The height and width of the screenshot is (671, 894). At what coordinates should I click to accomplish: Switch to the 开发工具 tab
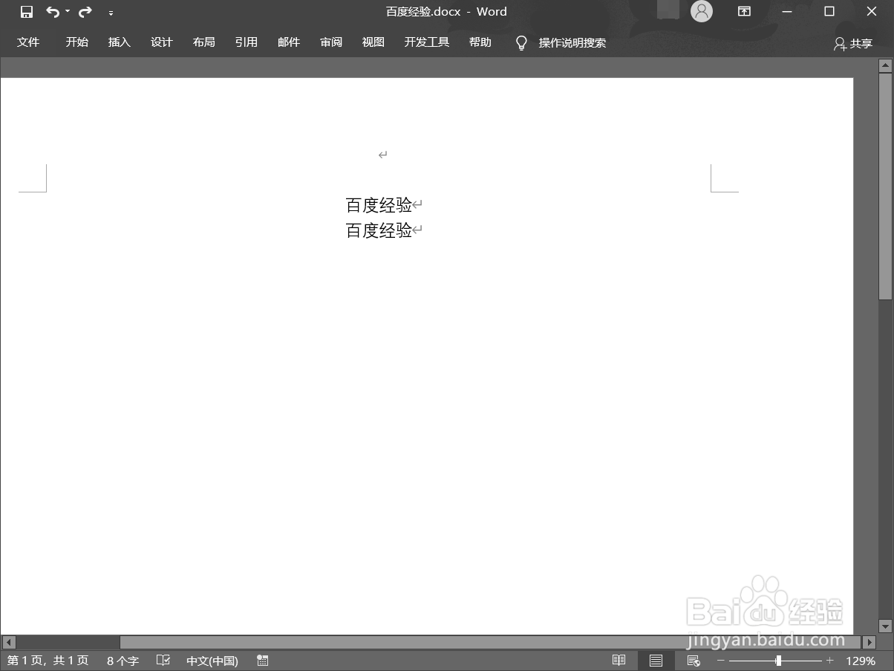point(427,42)
